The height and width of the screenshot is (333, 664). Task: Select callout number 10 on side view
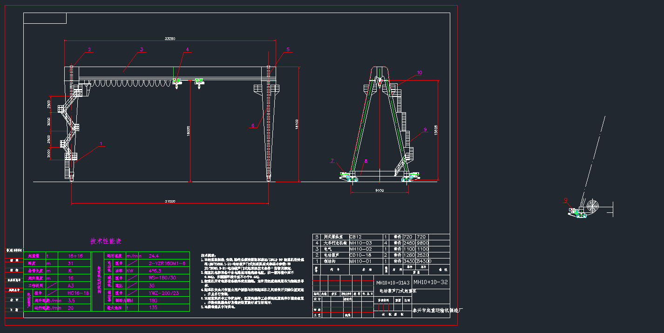point(419,73)
